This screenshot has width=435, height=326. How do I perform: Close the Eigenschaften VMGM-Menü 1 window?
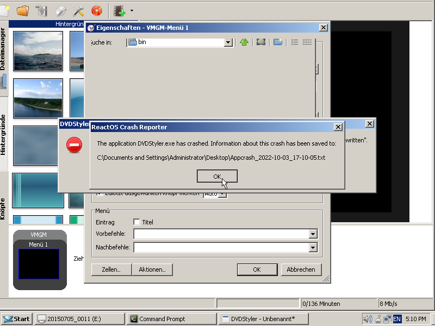(x=323, y=28)
